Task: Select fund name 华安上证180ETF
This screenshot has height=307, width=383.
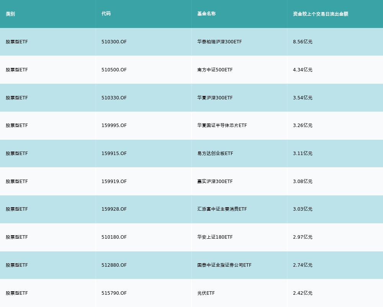Action: pos(215,237)
